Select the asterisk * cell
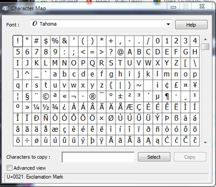216x187 pixels. [x=102, y=41]
